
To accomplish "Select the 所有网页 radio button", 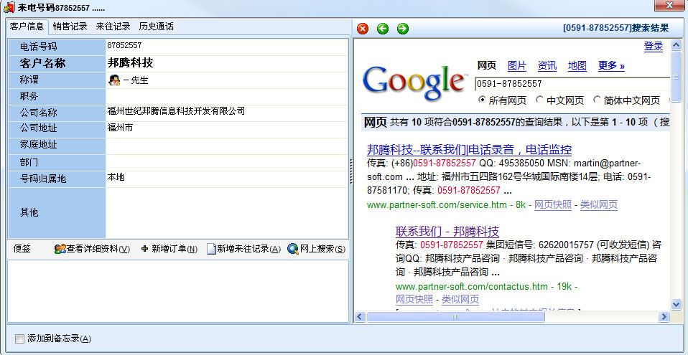I will click(x=482, y=100).
